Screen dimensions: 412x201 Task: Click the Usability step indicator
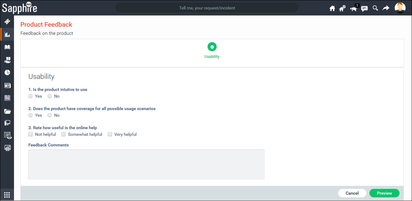coord(212,47)
